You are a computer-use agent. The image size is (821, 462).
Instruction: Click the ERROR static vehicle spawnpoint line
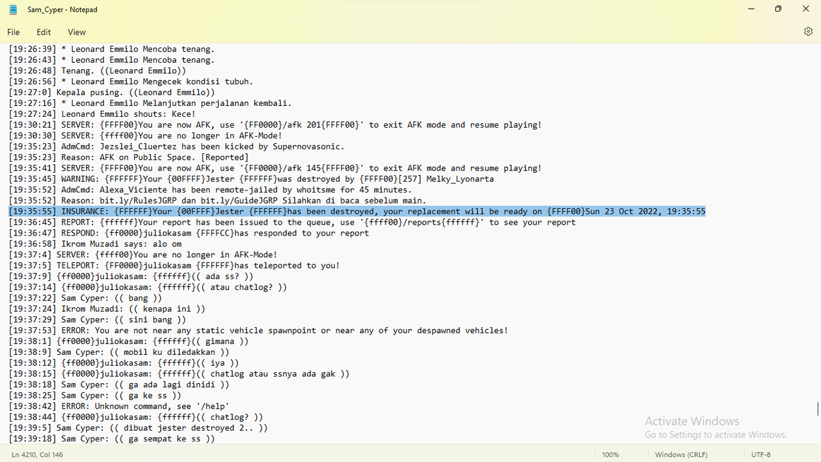(258, 330)
